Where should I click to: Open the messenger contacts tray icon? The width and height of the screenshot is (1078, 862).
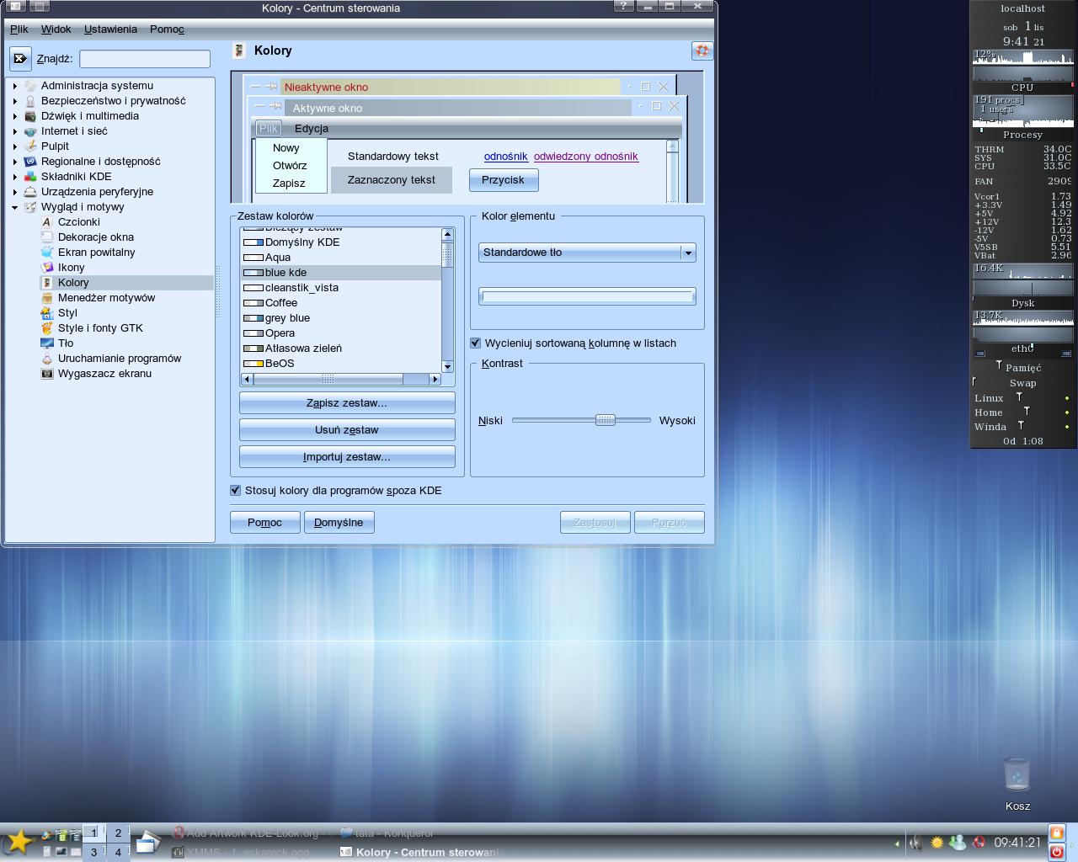pos(958,842)
